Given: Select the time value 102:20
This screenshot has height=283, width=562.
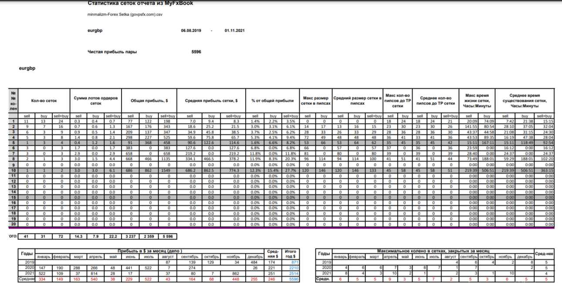Looking at the screenshot, I should tap(547, 159).
